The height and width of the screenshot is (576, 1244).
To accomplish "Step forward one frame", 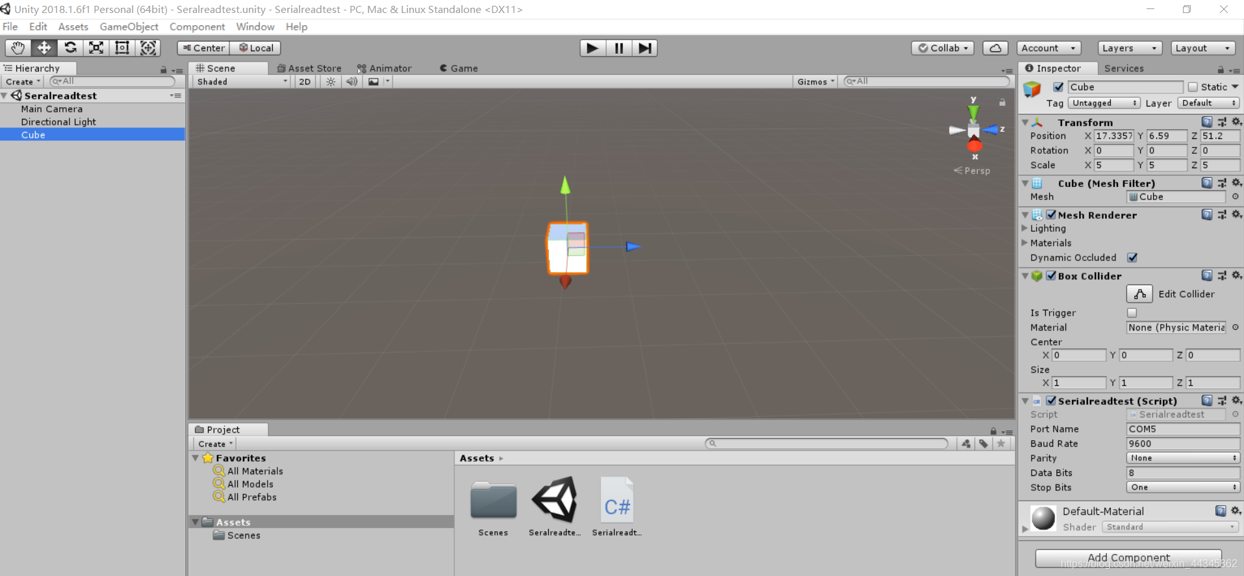I will (644, 48).
